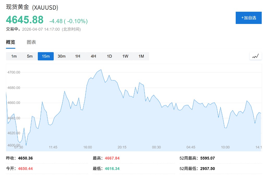Switch chart to 1H interval

(77, 56)
